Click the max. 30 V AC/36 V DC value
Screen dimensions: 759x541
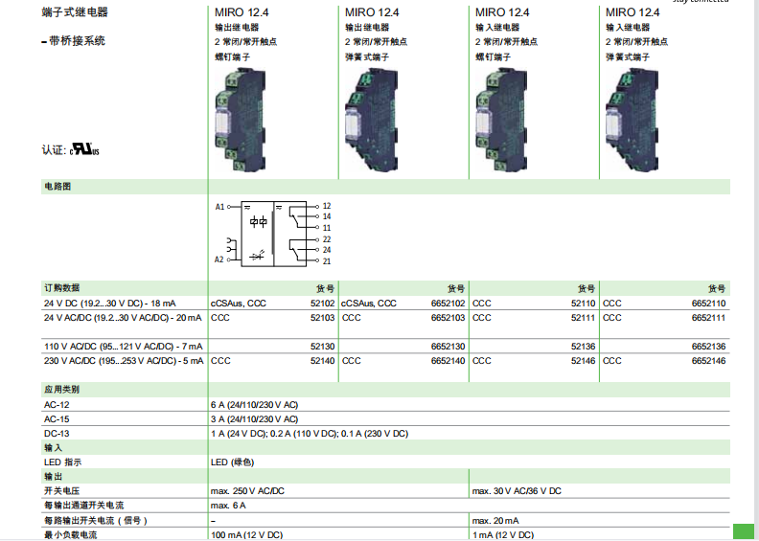click(x=517, y=490)
